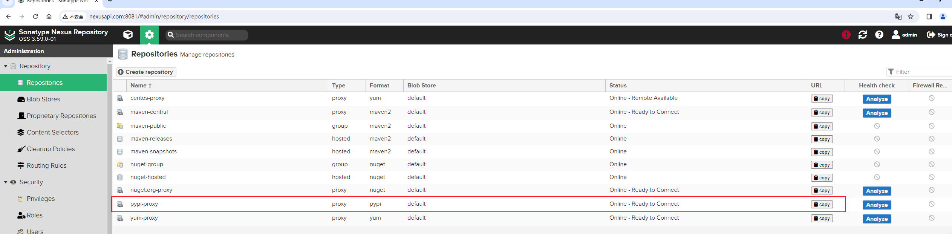This screenshot has width=952, height=234.
Task: Copy URL for maven-public
Action: coord(822,127)
